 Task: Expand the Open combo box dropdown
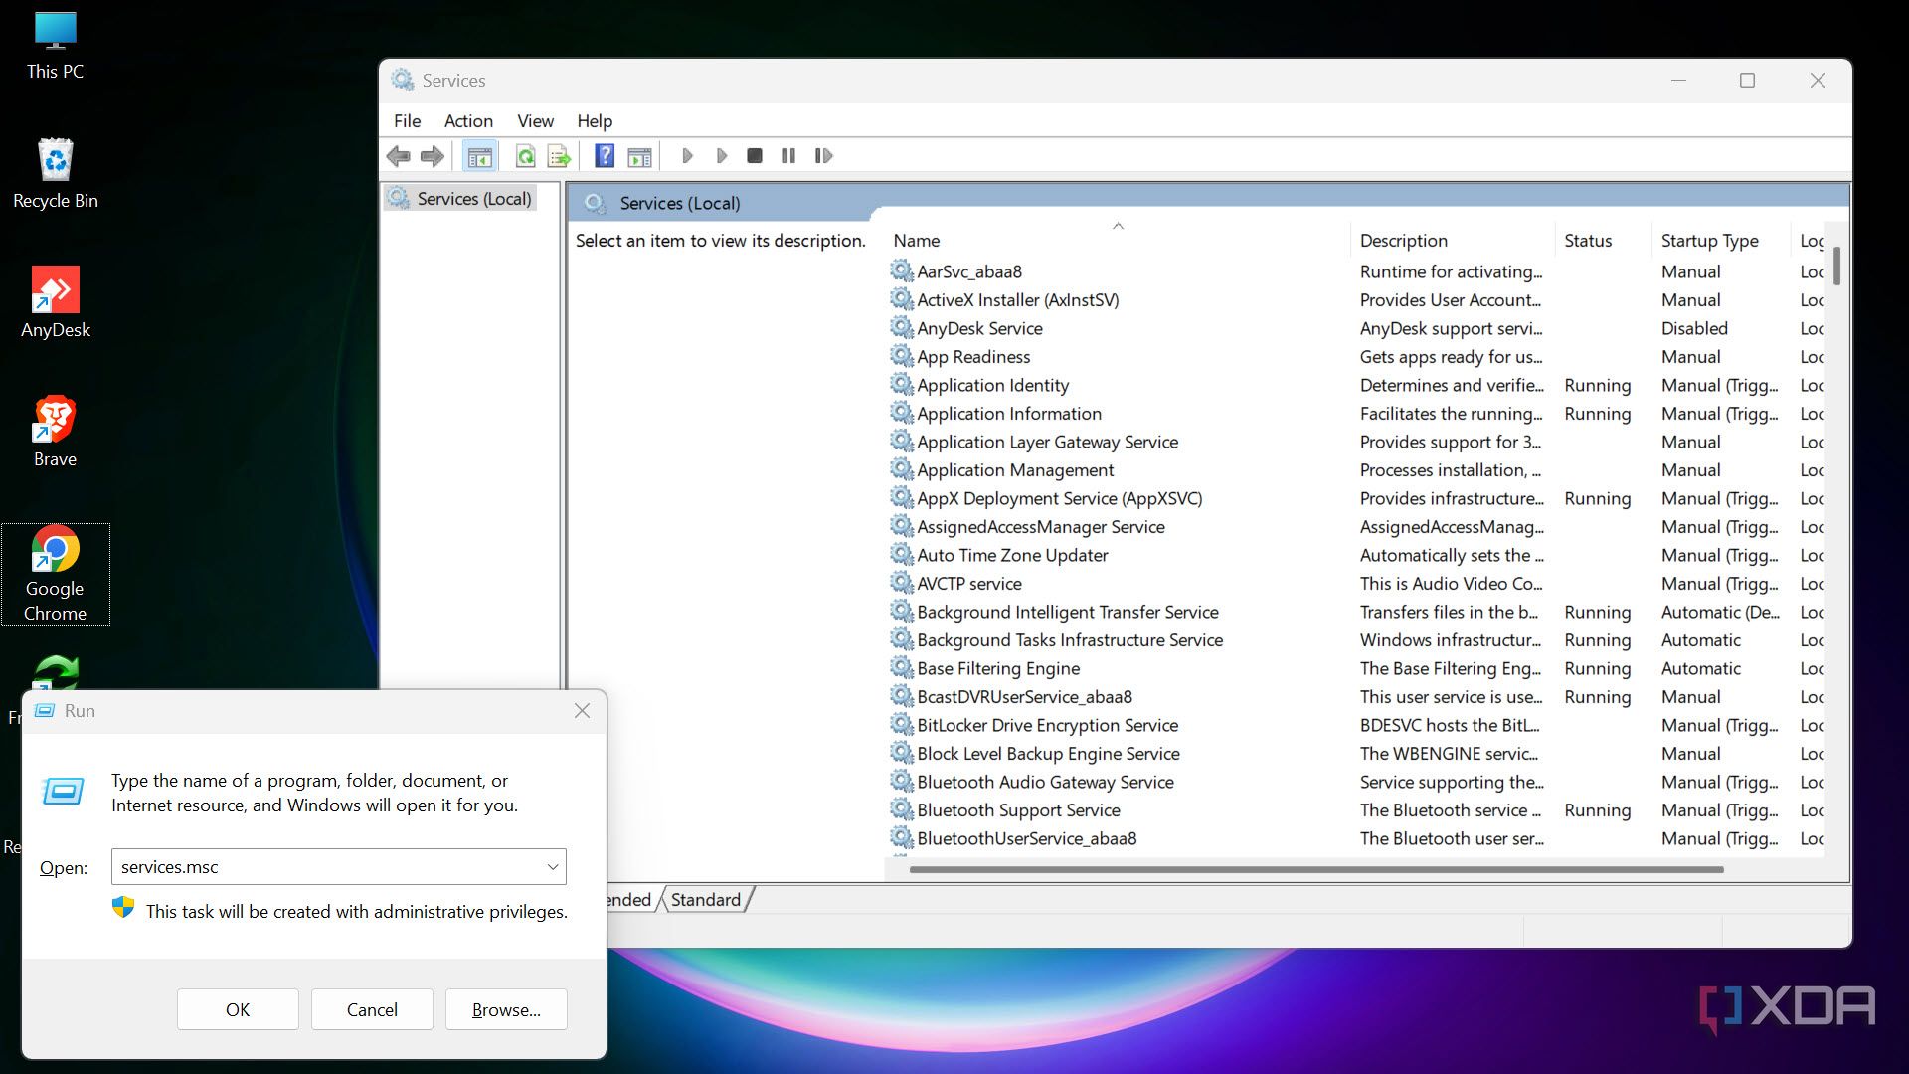pyautogui.click(x=553, y=867)
